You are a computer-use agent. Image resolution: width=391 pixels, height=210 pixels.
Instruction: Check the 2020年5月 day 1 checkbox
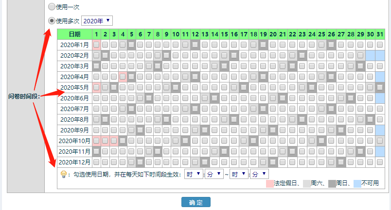(97, 87)
